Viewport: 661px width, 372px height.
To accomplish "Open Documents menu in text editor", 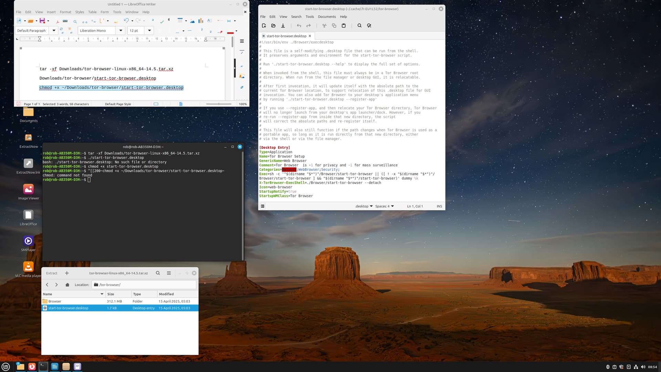I will 327,17.
